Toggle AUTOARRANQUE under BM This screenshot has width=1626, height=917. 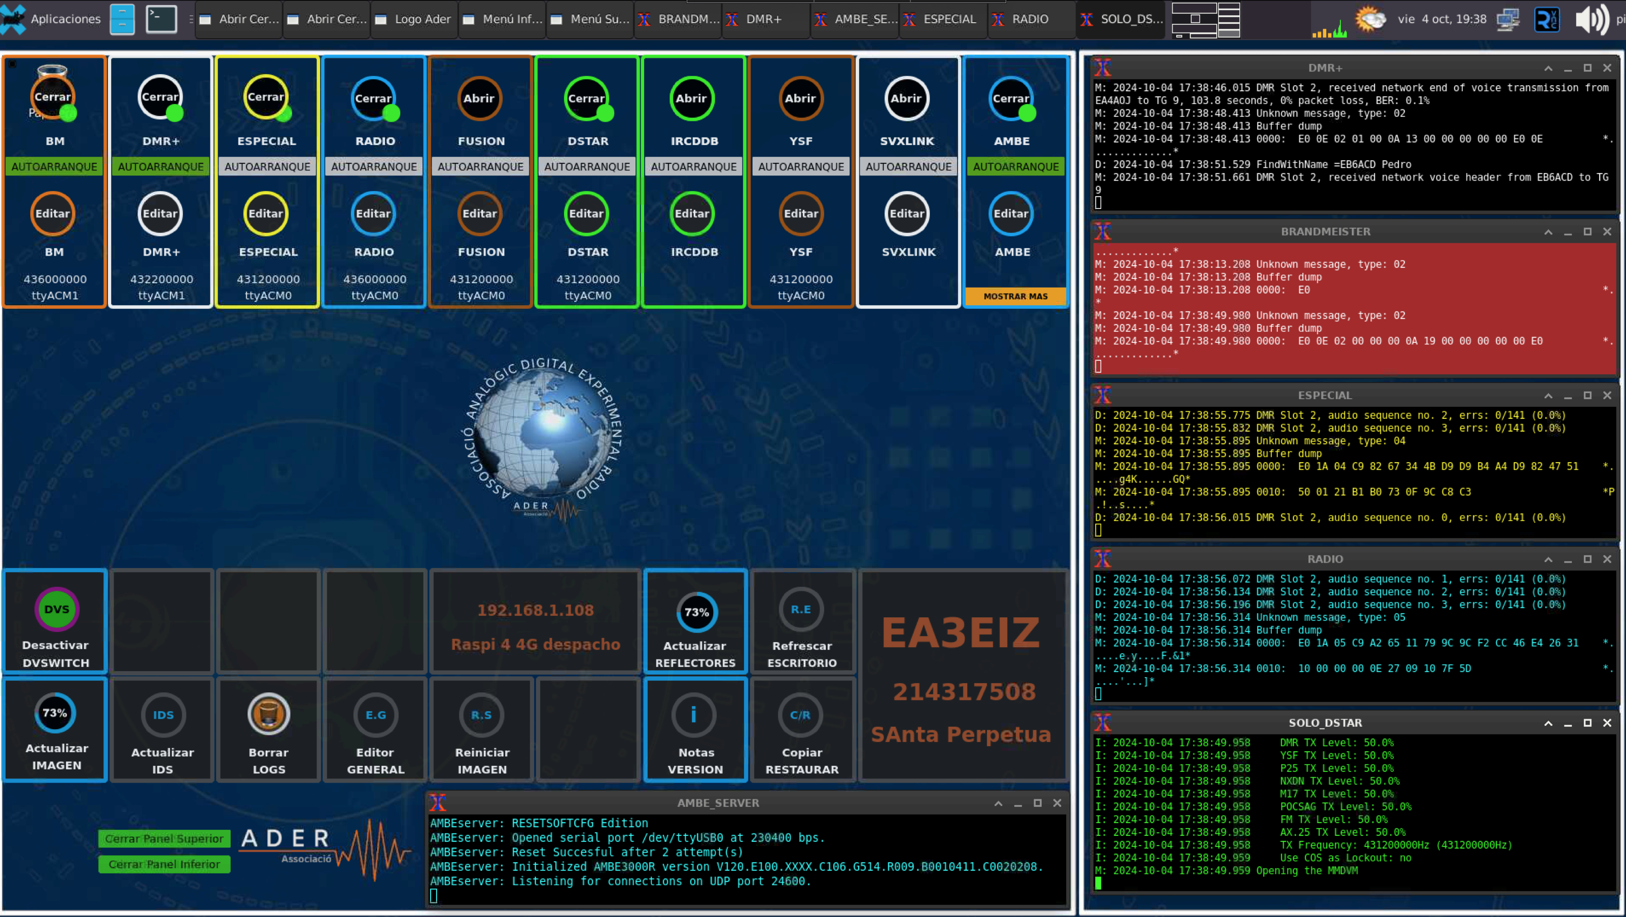[54, 167]
